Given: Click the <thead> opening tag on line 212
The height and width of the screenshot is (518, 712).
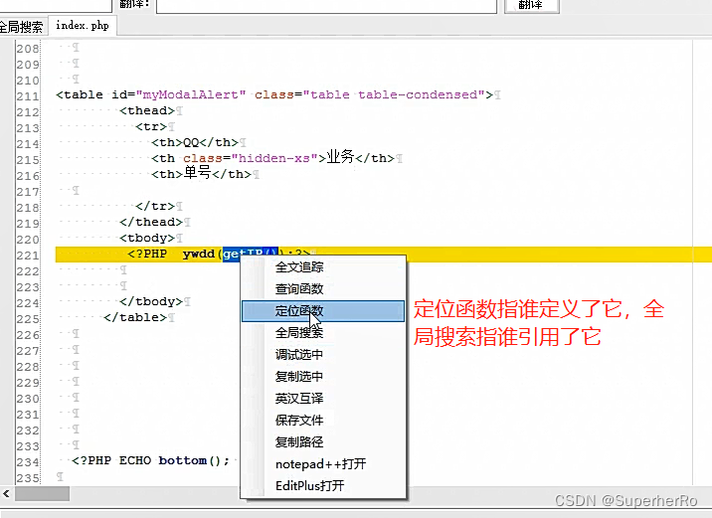Looking at the screenshot, I should pos(147,110).
